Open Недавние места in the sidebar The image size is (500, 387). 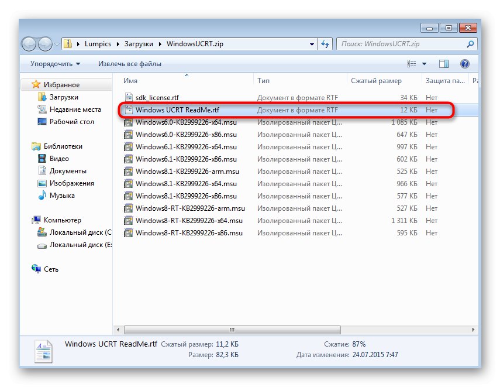[75, 109]
